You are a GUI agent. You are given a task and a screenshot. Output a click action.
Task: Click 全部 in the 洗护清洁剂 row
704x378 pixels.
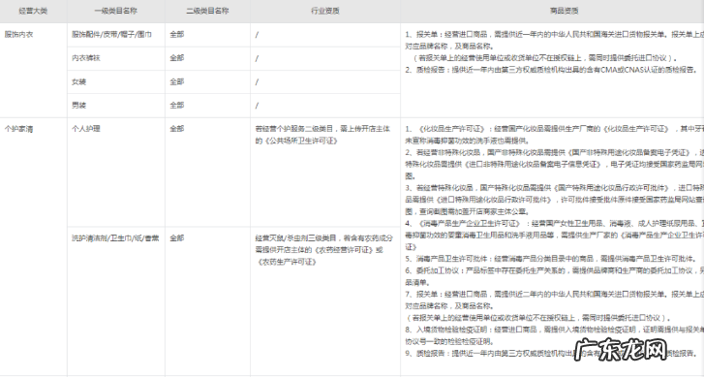pos(177,238)
